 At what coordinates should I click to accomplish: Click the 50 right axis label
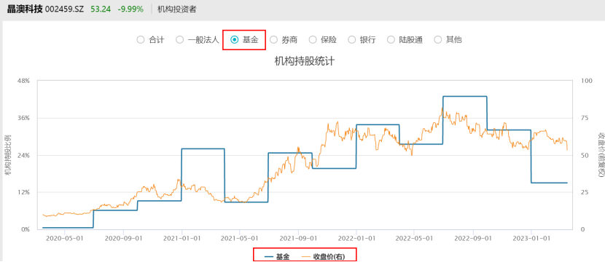coord(584,155)
